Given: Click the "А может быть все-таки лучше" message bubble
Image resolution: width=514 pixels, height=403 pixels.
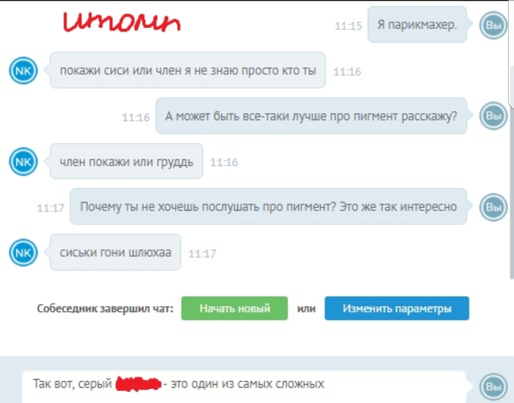Looking at the screenshot, I should [311, 116].
